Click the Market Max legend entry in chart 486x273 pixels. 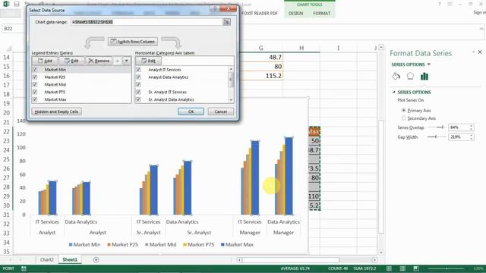[237, 244]
